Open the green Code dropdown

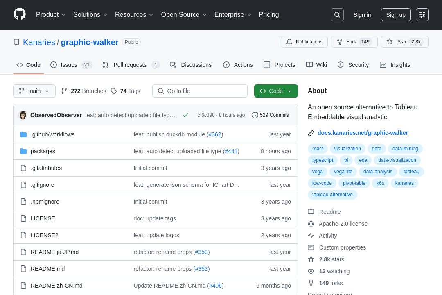pyautogui.click(x=276, y=91)
